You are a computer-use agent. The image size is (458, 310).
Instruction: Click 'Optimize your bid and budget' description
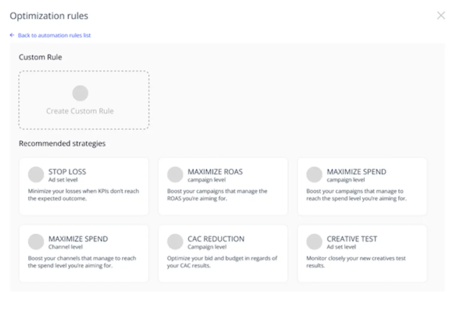click(x=222, y=262)
